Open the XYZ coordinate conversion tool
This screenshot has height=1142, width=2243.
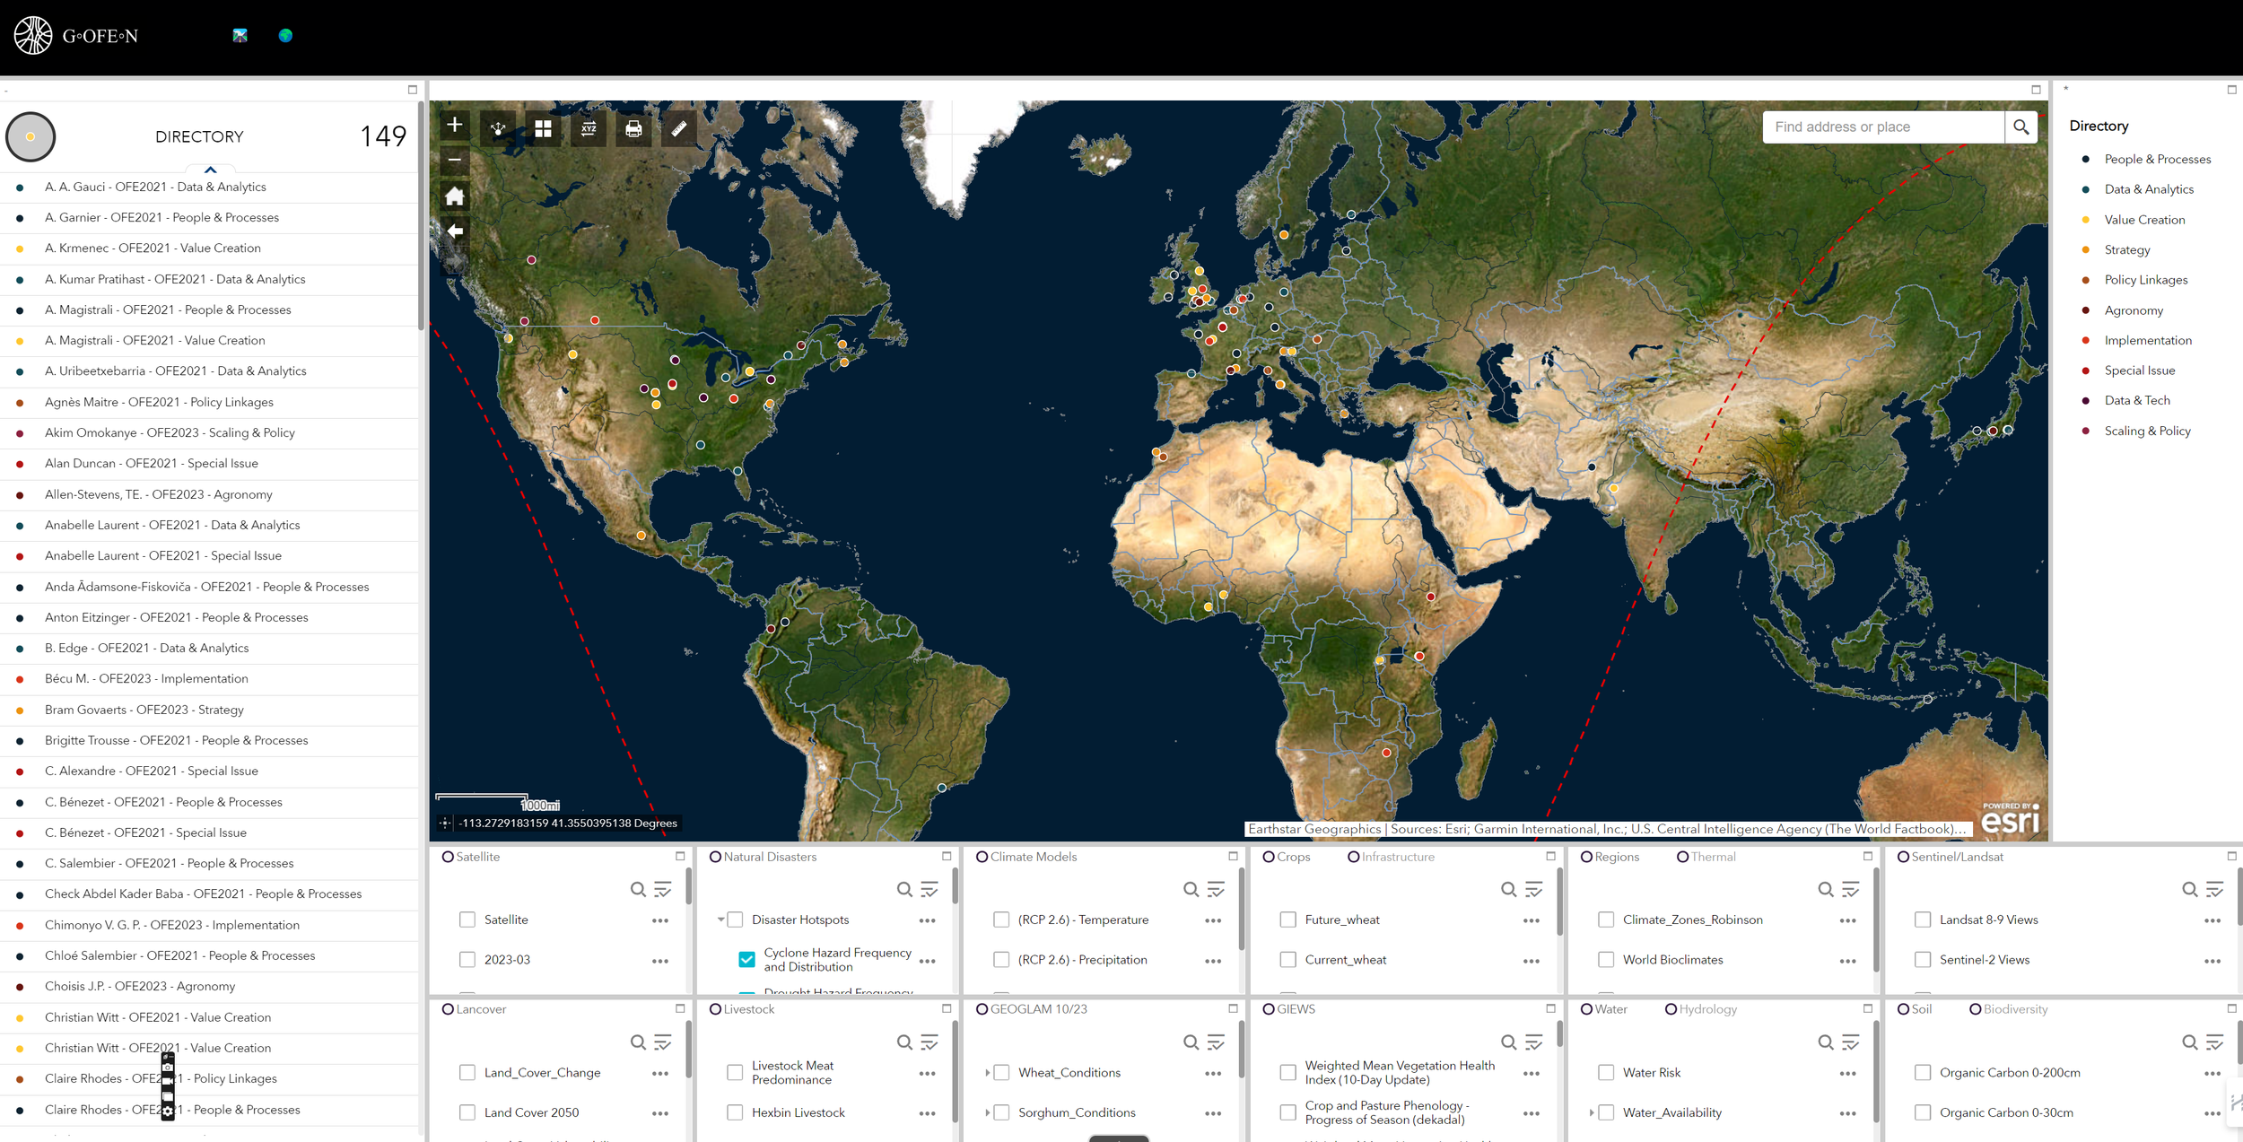pos(589,128)
